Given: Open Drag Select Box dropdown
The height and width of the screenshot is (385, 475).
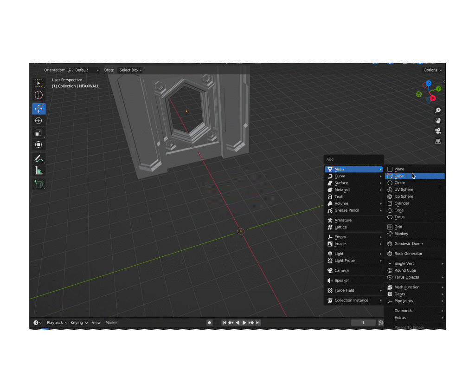Looking at the screenshot, I should click(x=130, y=70).
